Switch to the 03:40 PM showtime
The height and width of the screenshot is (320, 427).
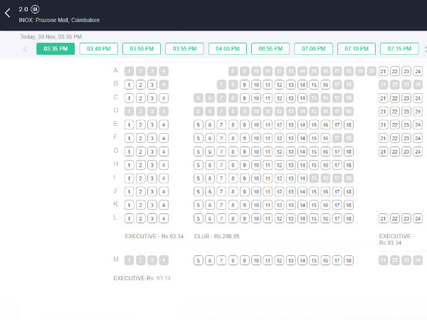click(x=99, y=49)
